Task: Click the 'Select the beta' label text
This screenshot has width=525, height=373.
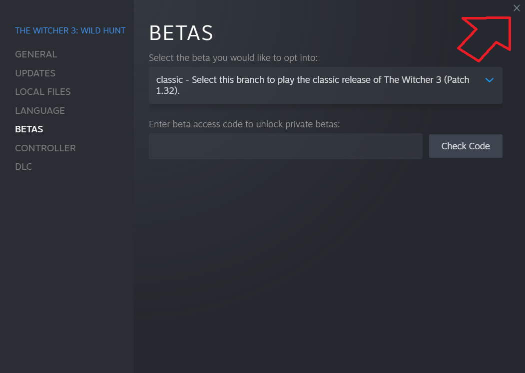Action: point(233,58)
